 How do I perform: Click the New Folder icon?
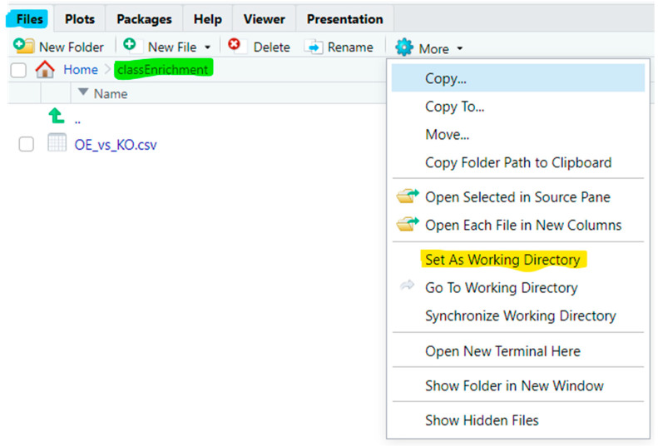[x=23, y=46]
